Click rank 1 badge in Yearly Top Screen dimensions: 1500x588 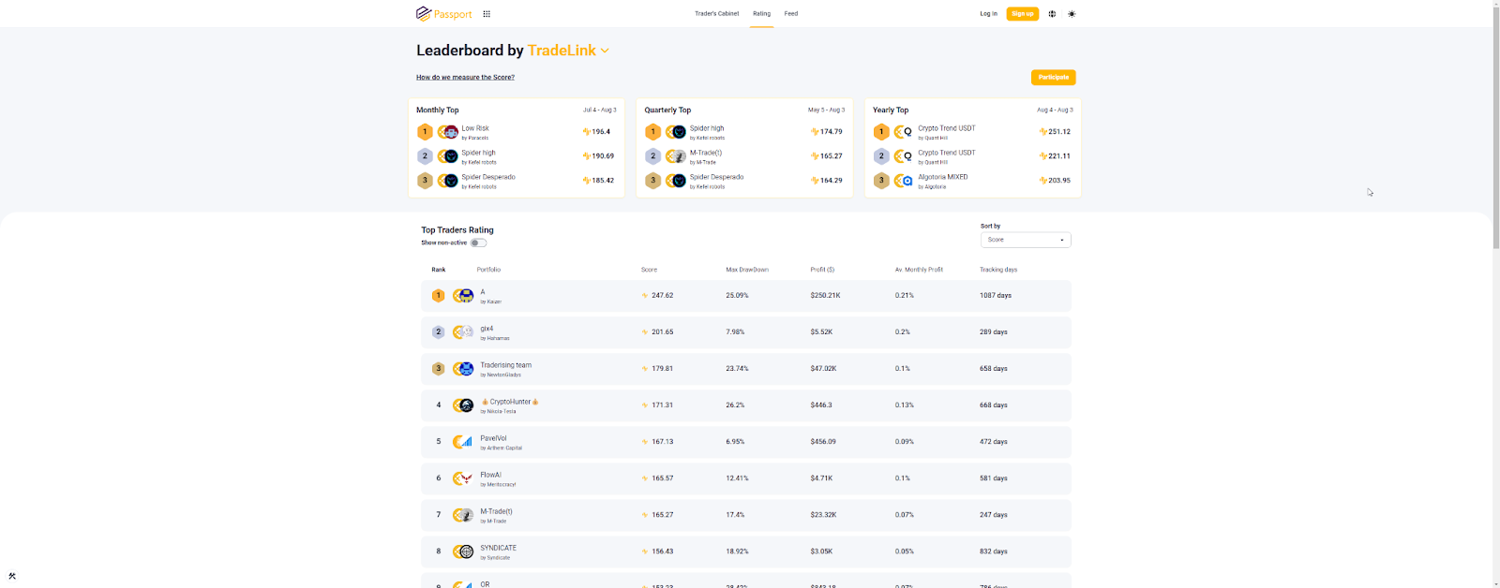pos(881,132)
